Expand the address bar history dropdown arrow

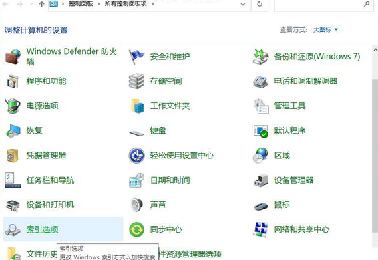243,4
